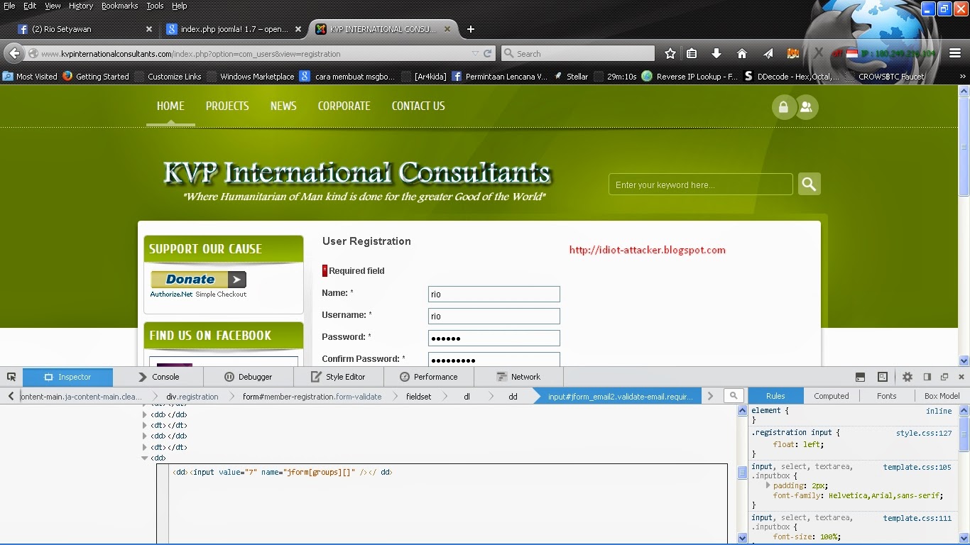Open the downloads arrow icon
This screenshot has height=545, width=970.
[x=716, y=53]
